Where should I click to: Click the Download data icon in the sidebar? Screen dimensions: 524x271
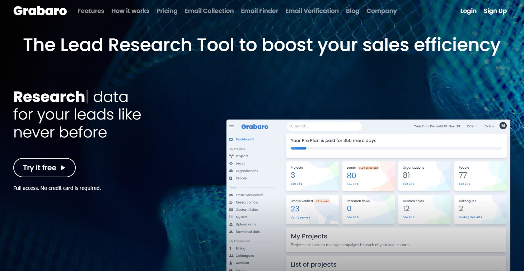tap(231, 232)
